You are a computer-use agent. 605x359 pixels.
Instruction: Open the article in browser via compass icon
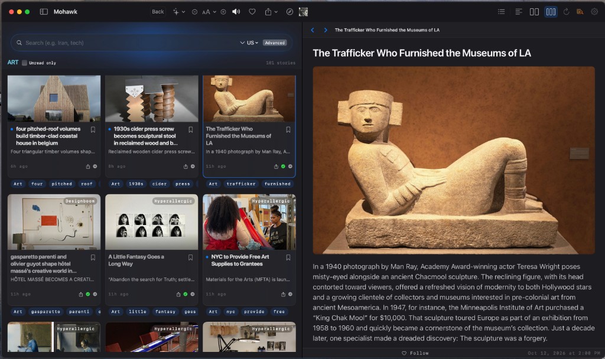click(x=290, y=12)
